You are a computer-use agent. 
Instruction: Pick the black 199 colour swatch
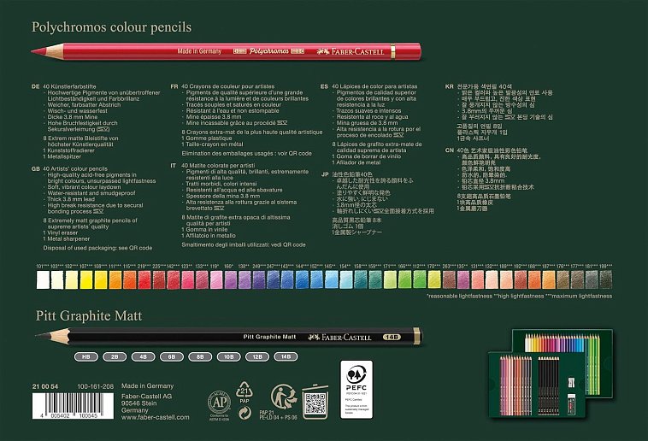(x=605, y=279)
